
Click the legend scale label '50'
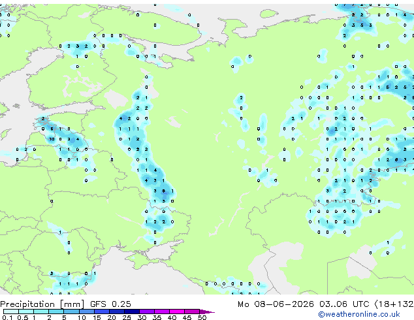pos(202,317)
